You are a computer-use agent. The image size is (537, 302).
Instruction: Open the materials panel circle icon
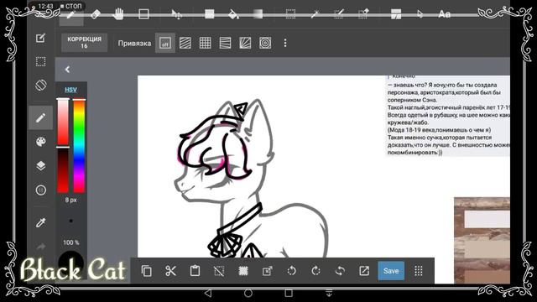(x=41, y=190)
